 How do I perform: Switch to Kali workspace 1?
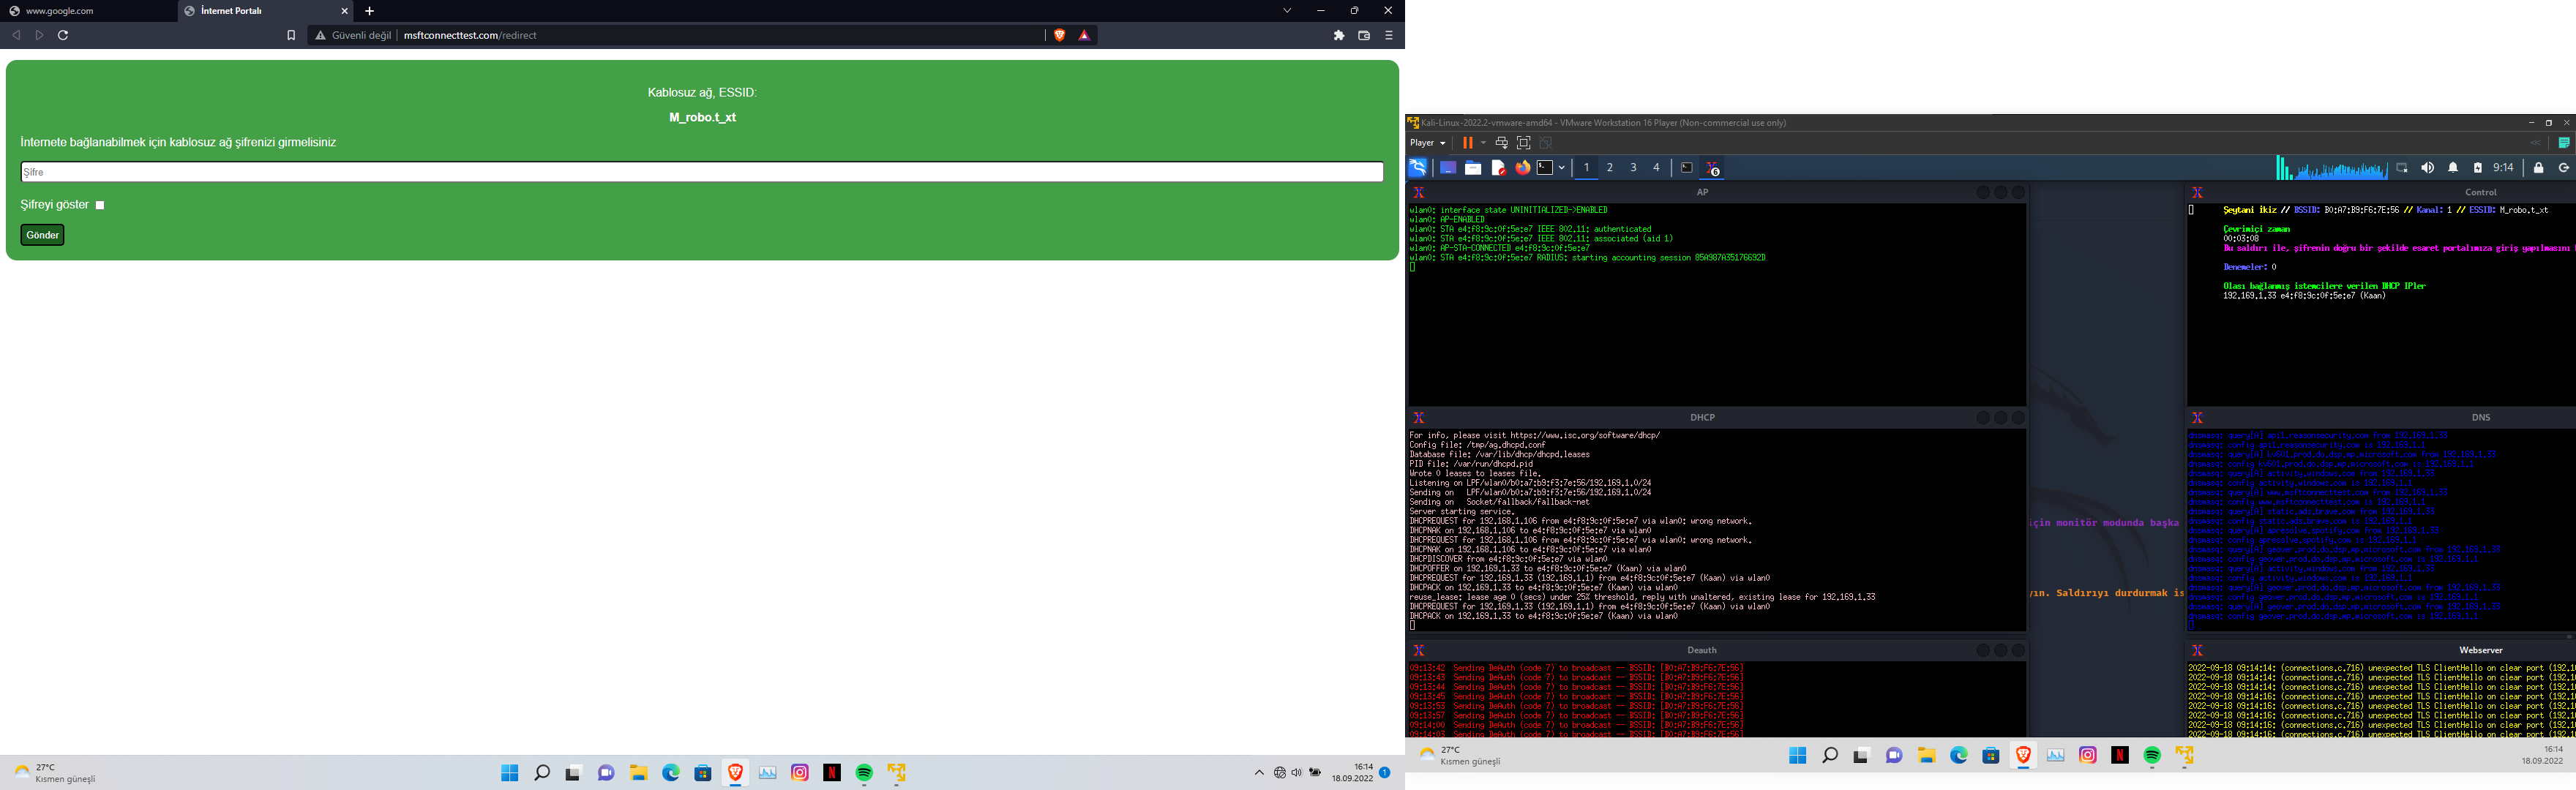(x=1586, y=168)
